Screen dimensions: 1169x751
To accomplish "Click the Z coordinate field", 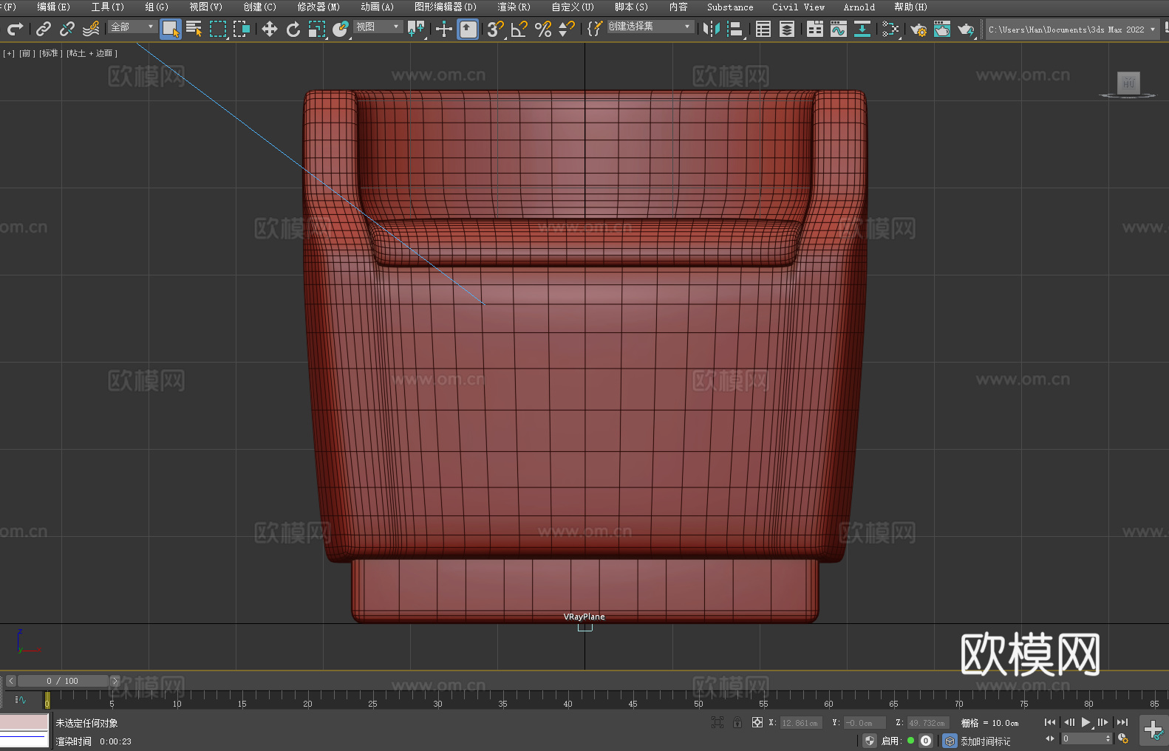I will coord(927,723).
